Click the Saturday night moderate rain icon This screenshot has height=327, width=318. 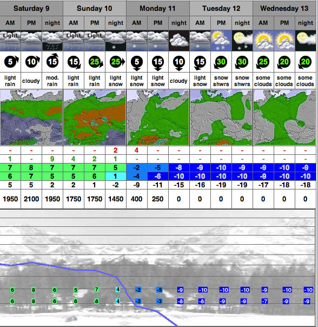pos(52,41)
